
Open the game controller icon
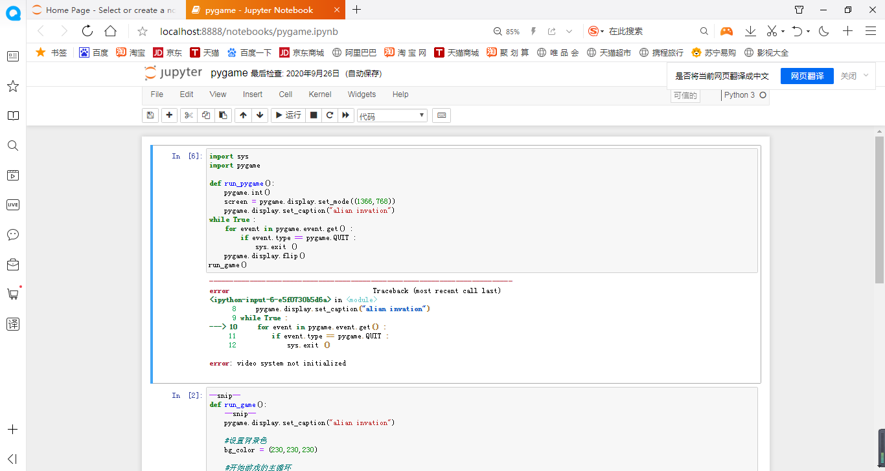tap(727, 31)
